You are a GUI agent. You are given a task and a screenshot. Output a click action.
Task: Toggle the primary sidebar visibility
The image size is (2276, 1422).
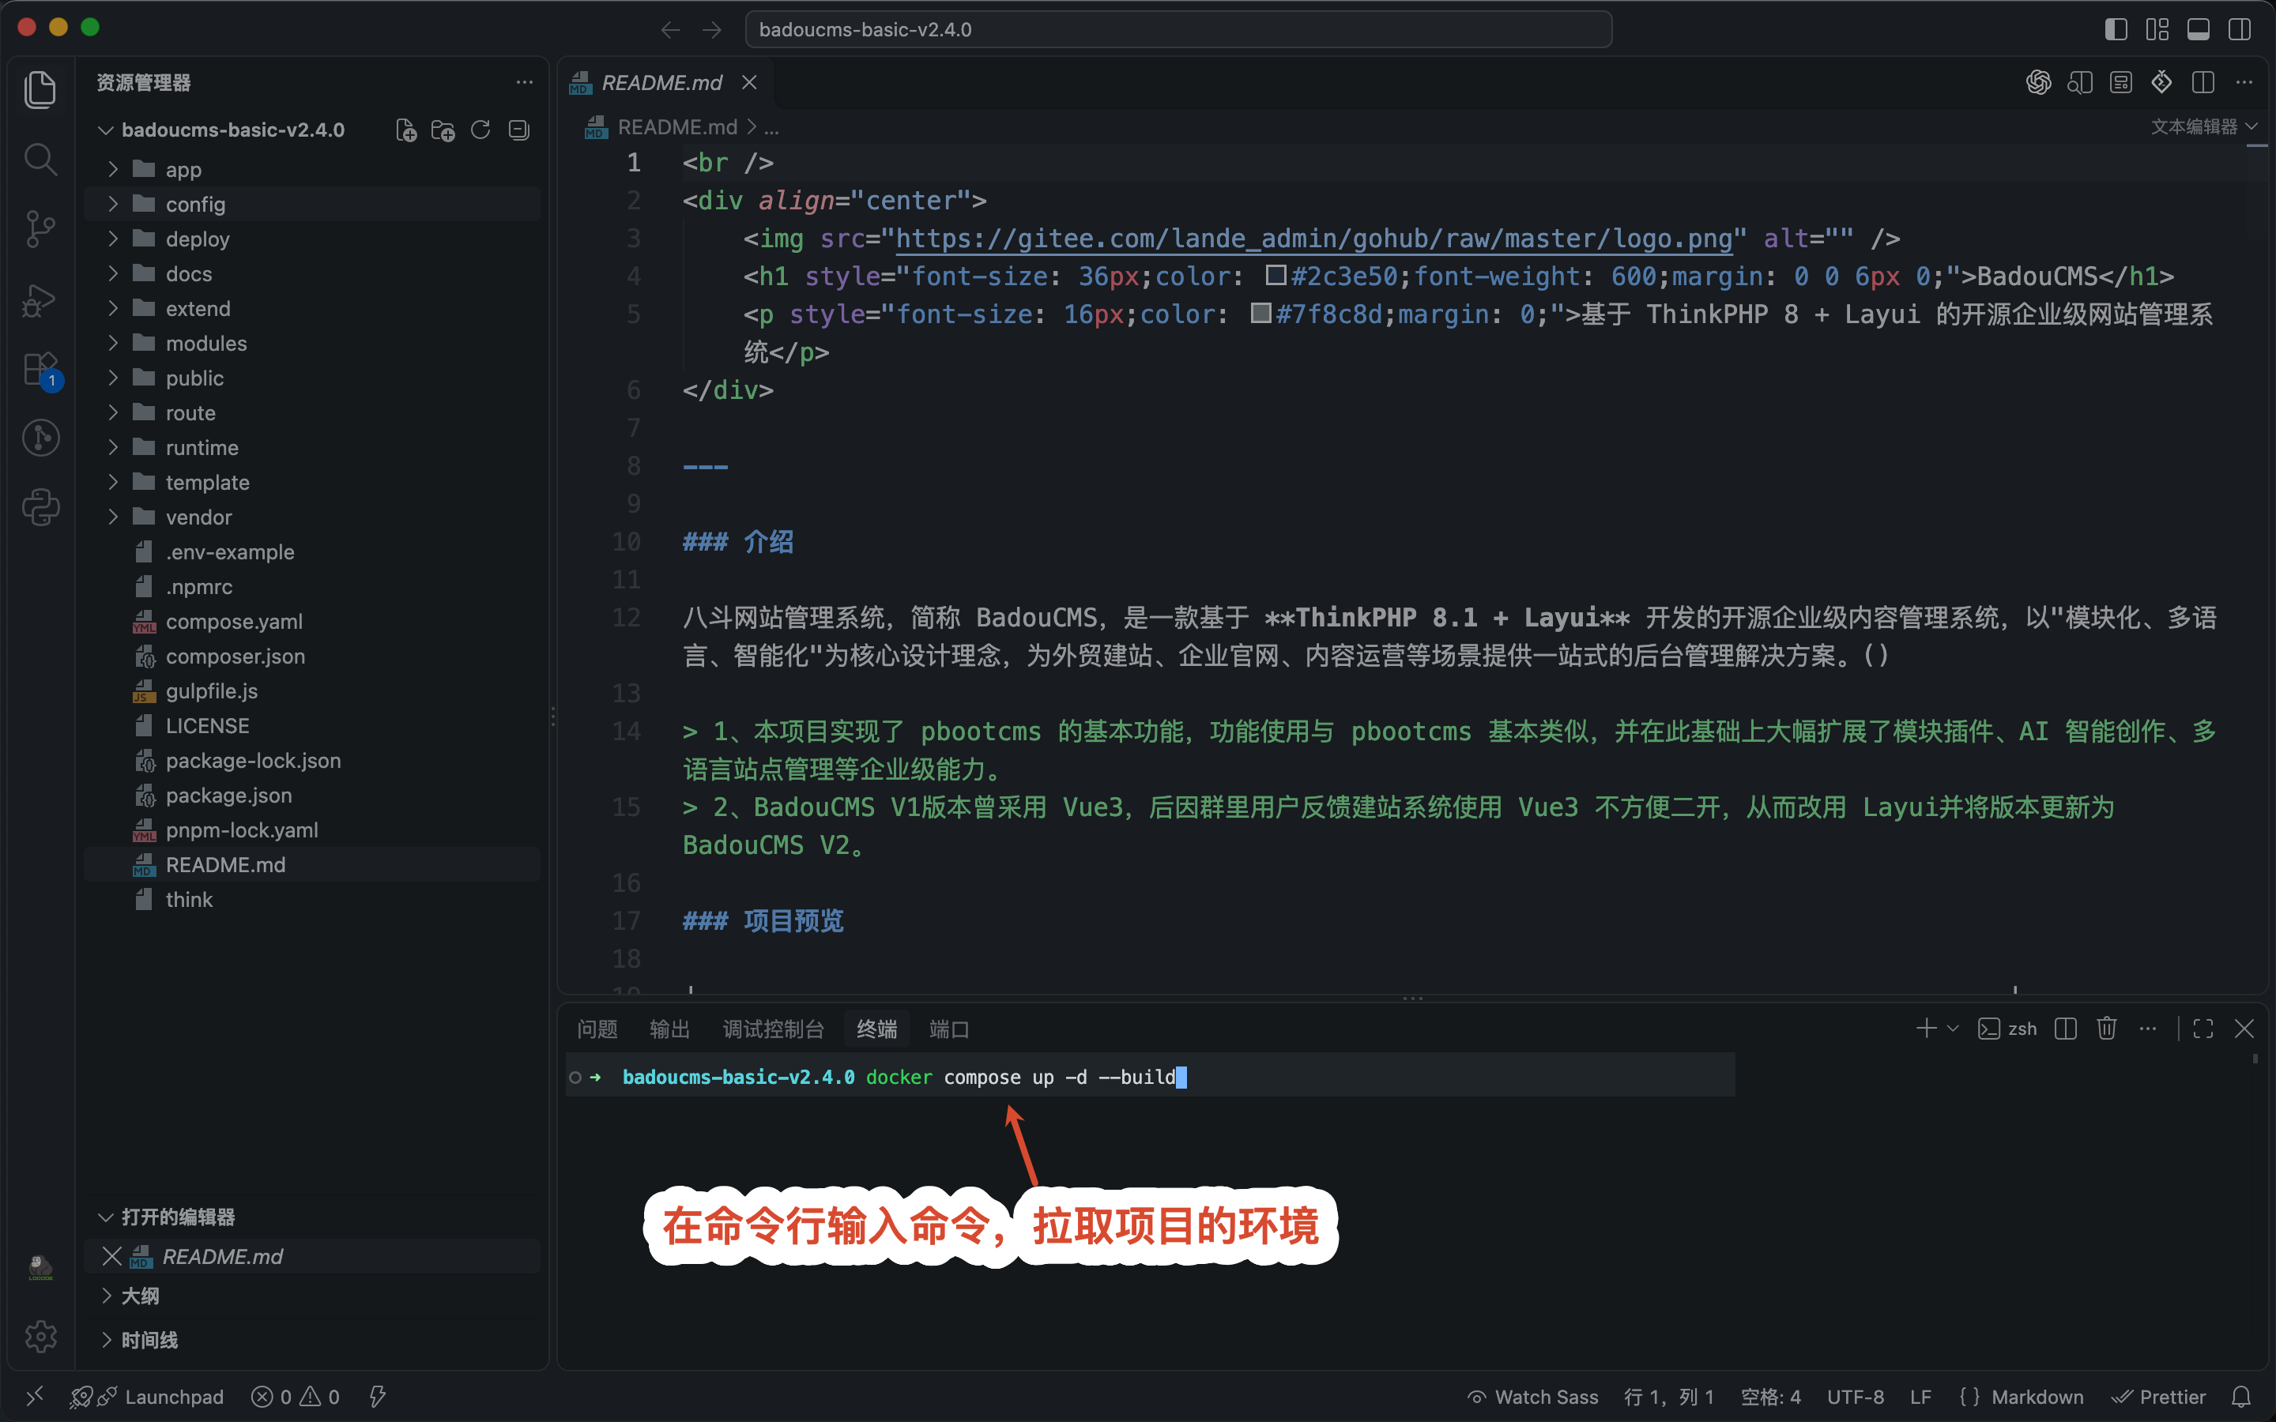pyautogui.click(x=2116, y=29)
